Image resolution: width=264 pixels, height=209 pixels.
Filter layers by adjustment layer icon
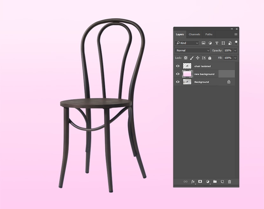210,43
